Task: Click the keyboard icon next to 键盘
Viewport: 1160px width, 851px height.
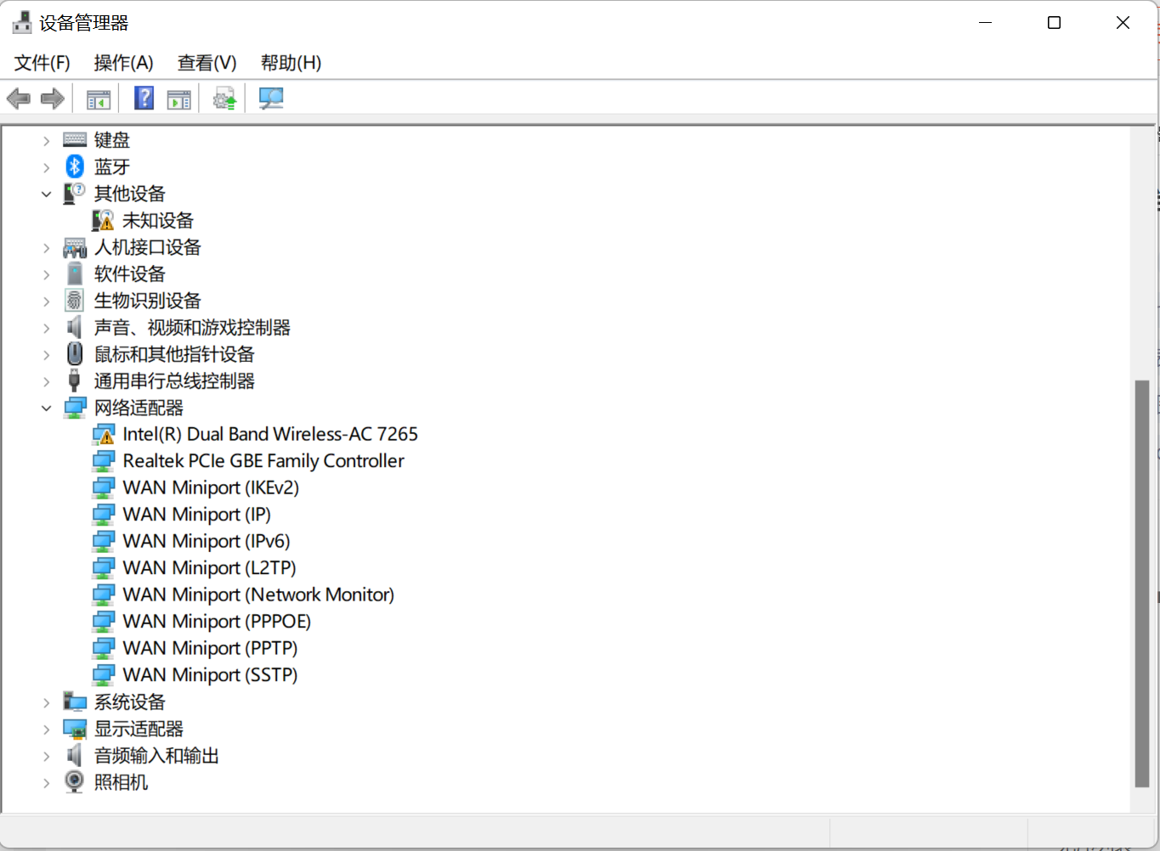Action: pos(75,139)
